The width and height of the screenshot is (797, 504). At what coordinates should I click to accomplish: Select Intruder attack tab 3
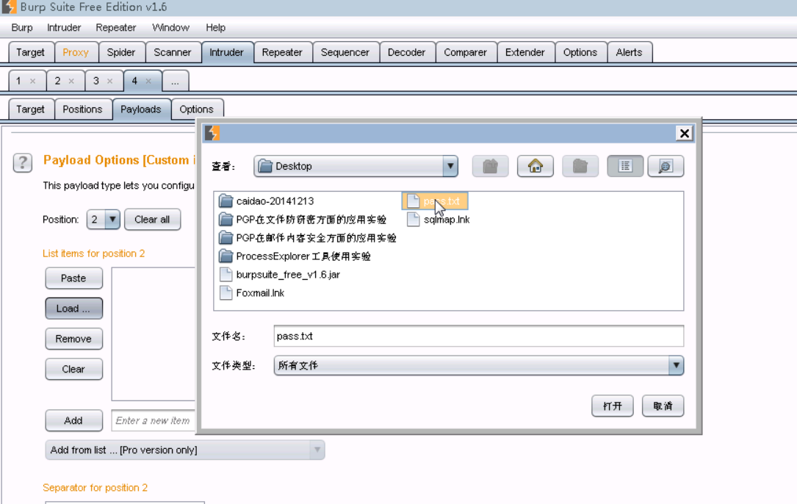96,81
